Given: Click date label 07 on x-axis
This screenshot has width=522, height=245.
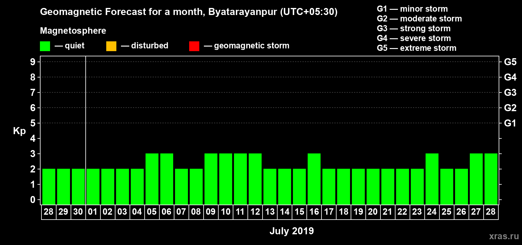Looking at the screenshot, I should (181, 212).
